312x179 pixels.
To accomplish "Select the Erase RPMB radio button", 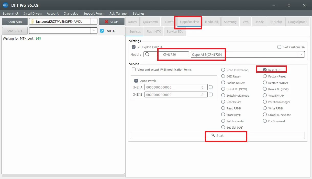I will pyautogui.click(x=223, y=115).
